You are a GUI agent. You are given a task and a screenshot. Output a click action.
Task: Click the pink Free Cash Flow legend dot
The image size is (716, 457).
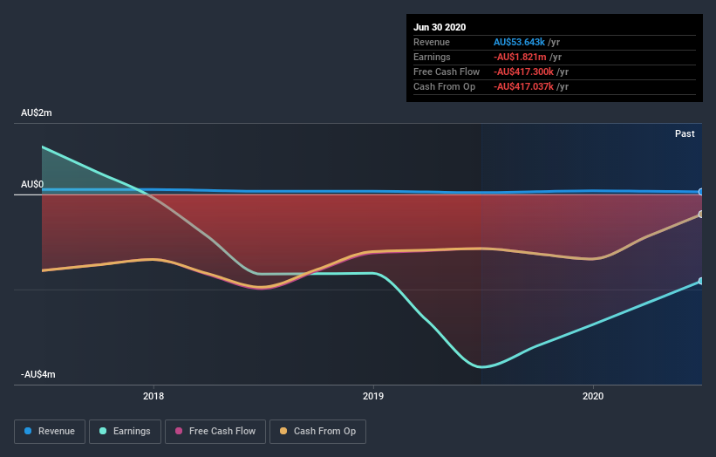pos(179,431)
